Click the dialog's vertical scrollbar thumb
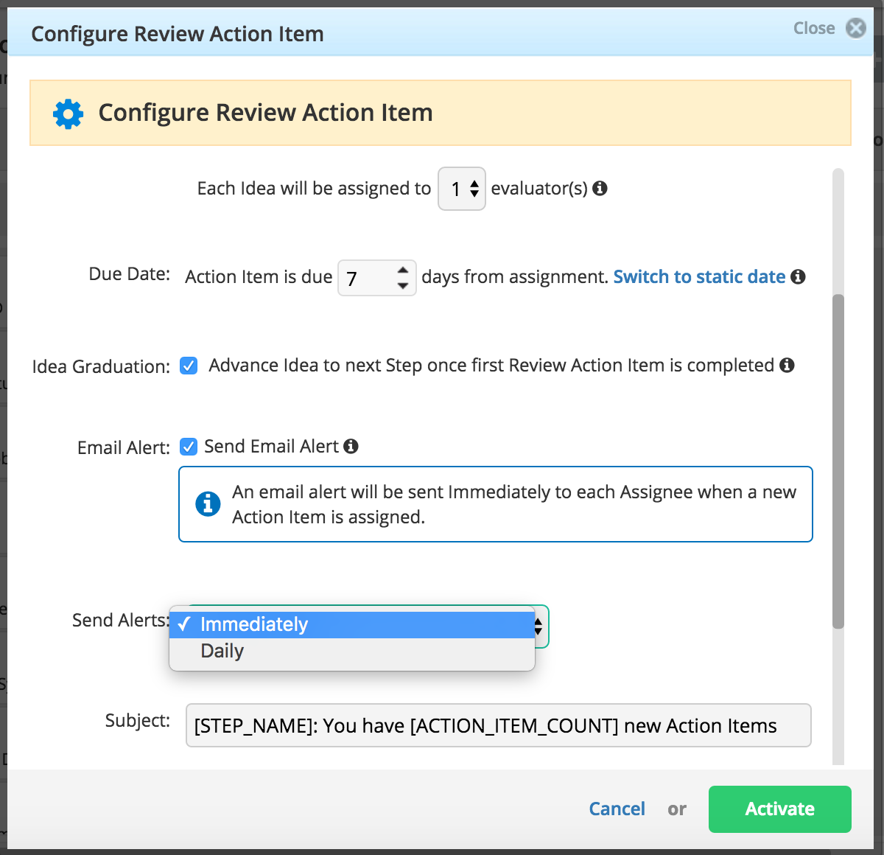884x855 pixels. point(838,461)
